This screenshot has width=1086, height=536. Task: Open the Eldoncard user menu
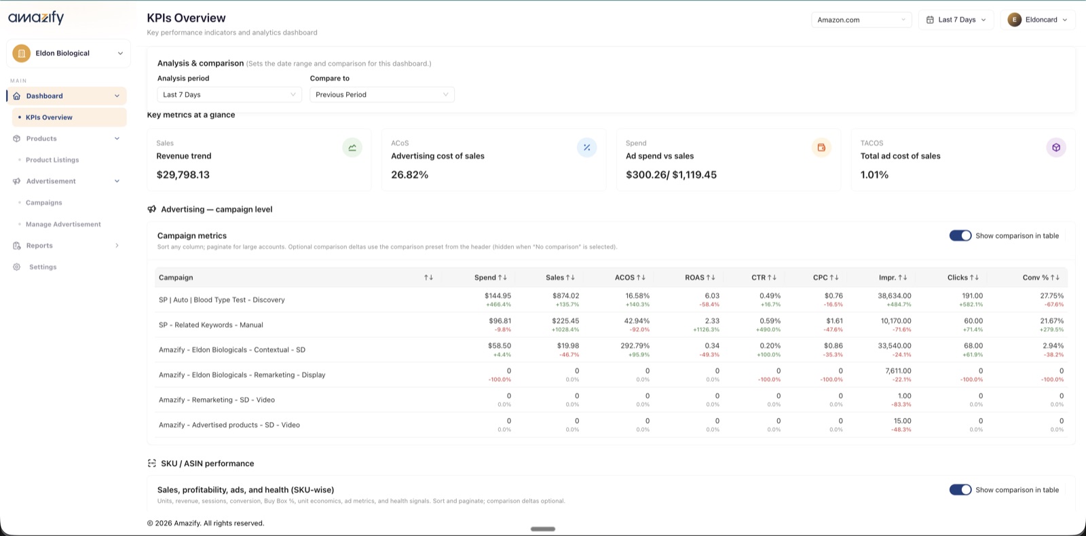tap(1038, 20)
